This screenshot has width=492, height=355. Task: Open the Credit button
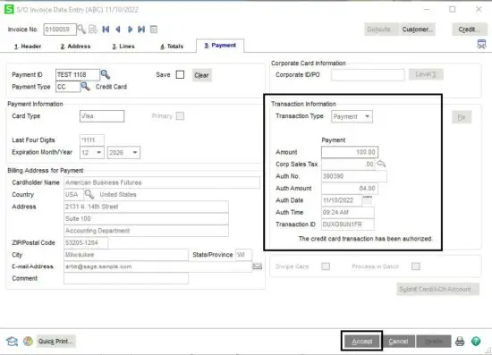[x=469, y=30]
